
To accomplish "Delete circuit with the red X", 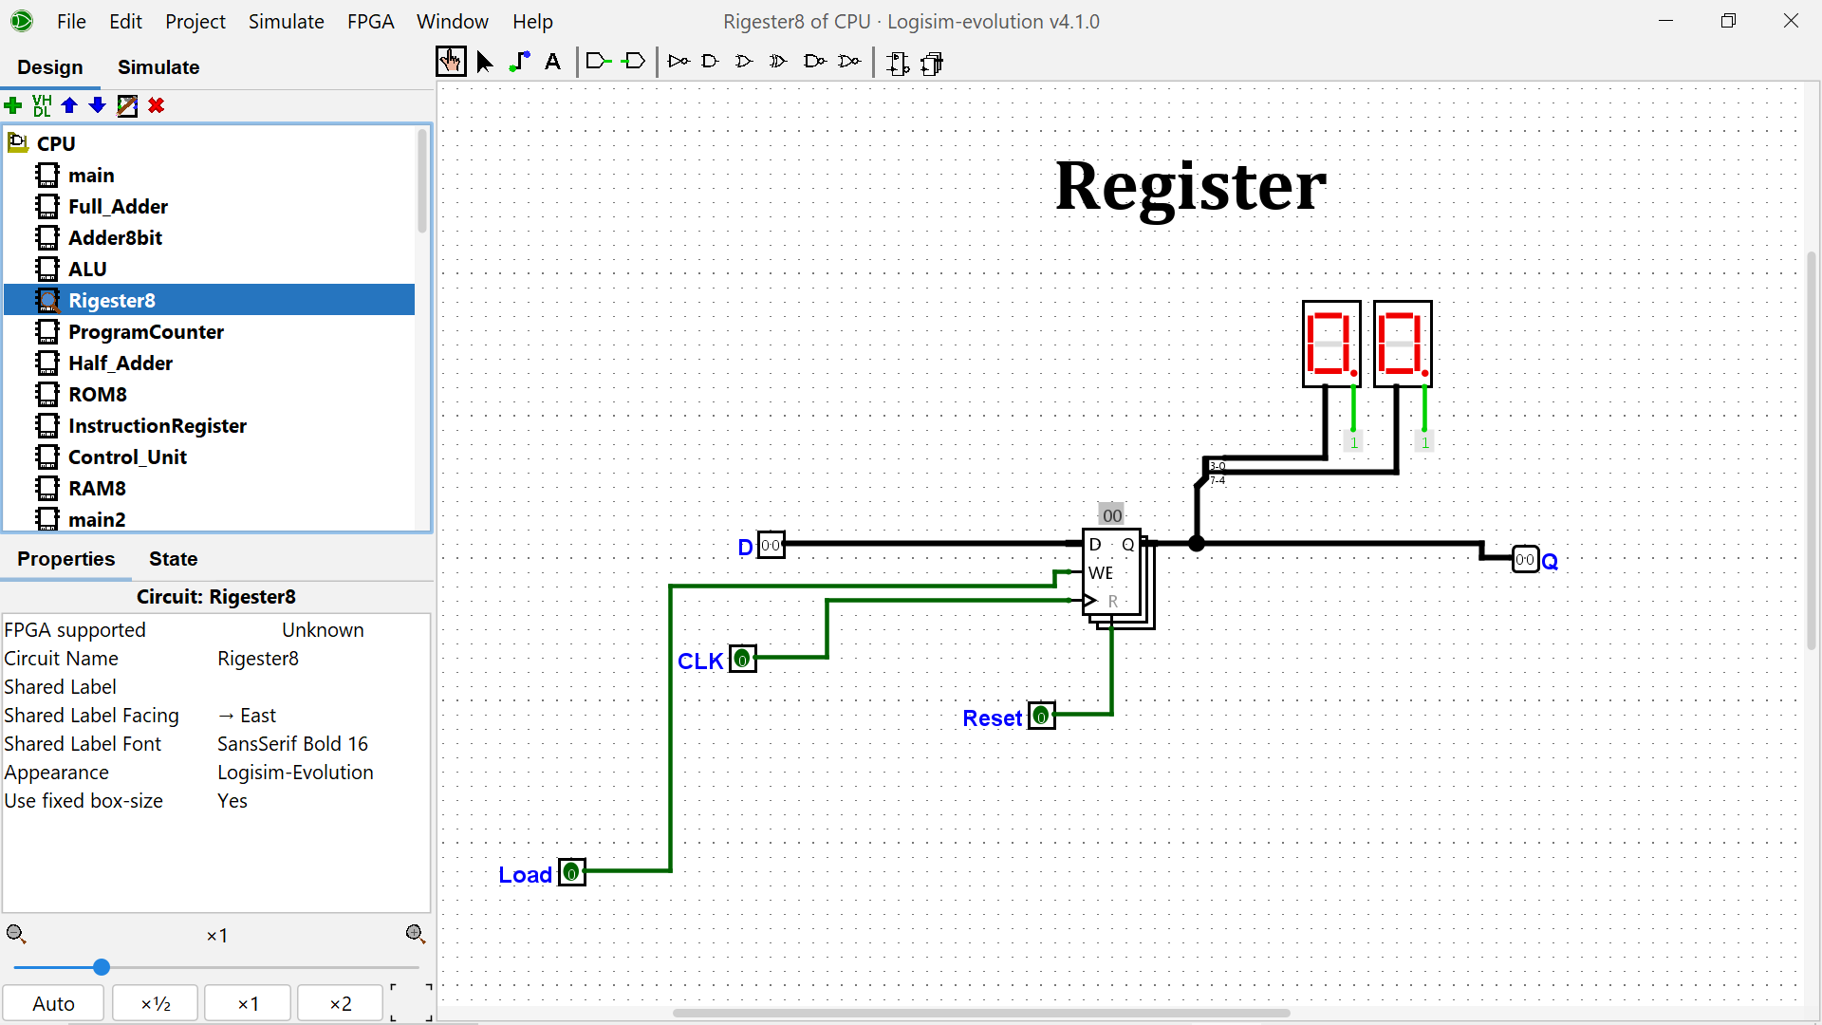I will [x=157, y=105].
